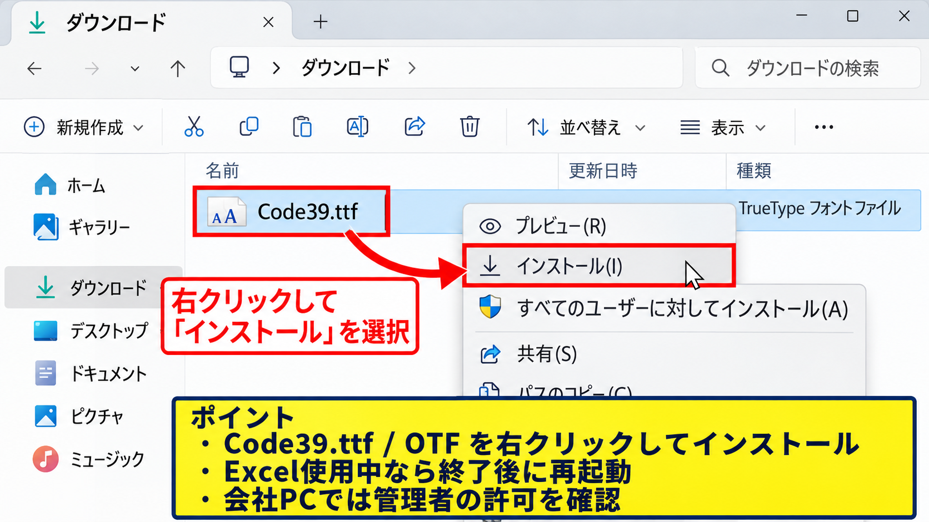Expand chevron after the PC icon

point(276,68)
